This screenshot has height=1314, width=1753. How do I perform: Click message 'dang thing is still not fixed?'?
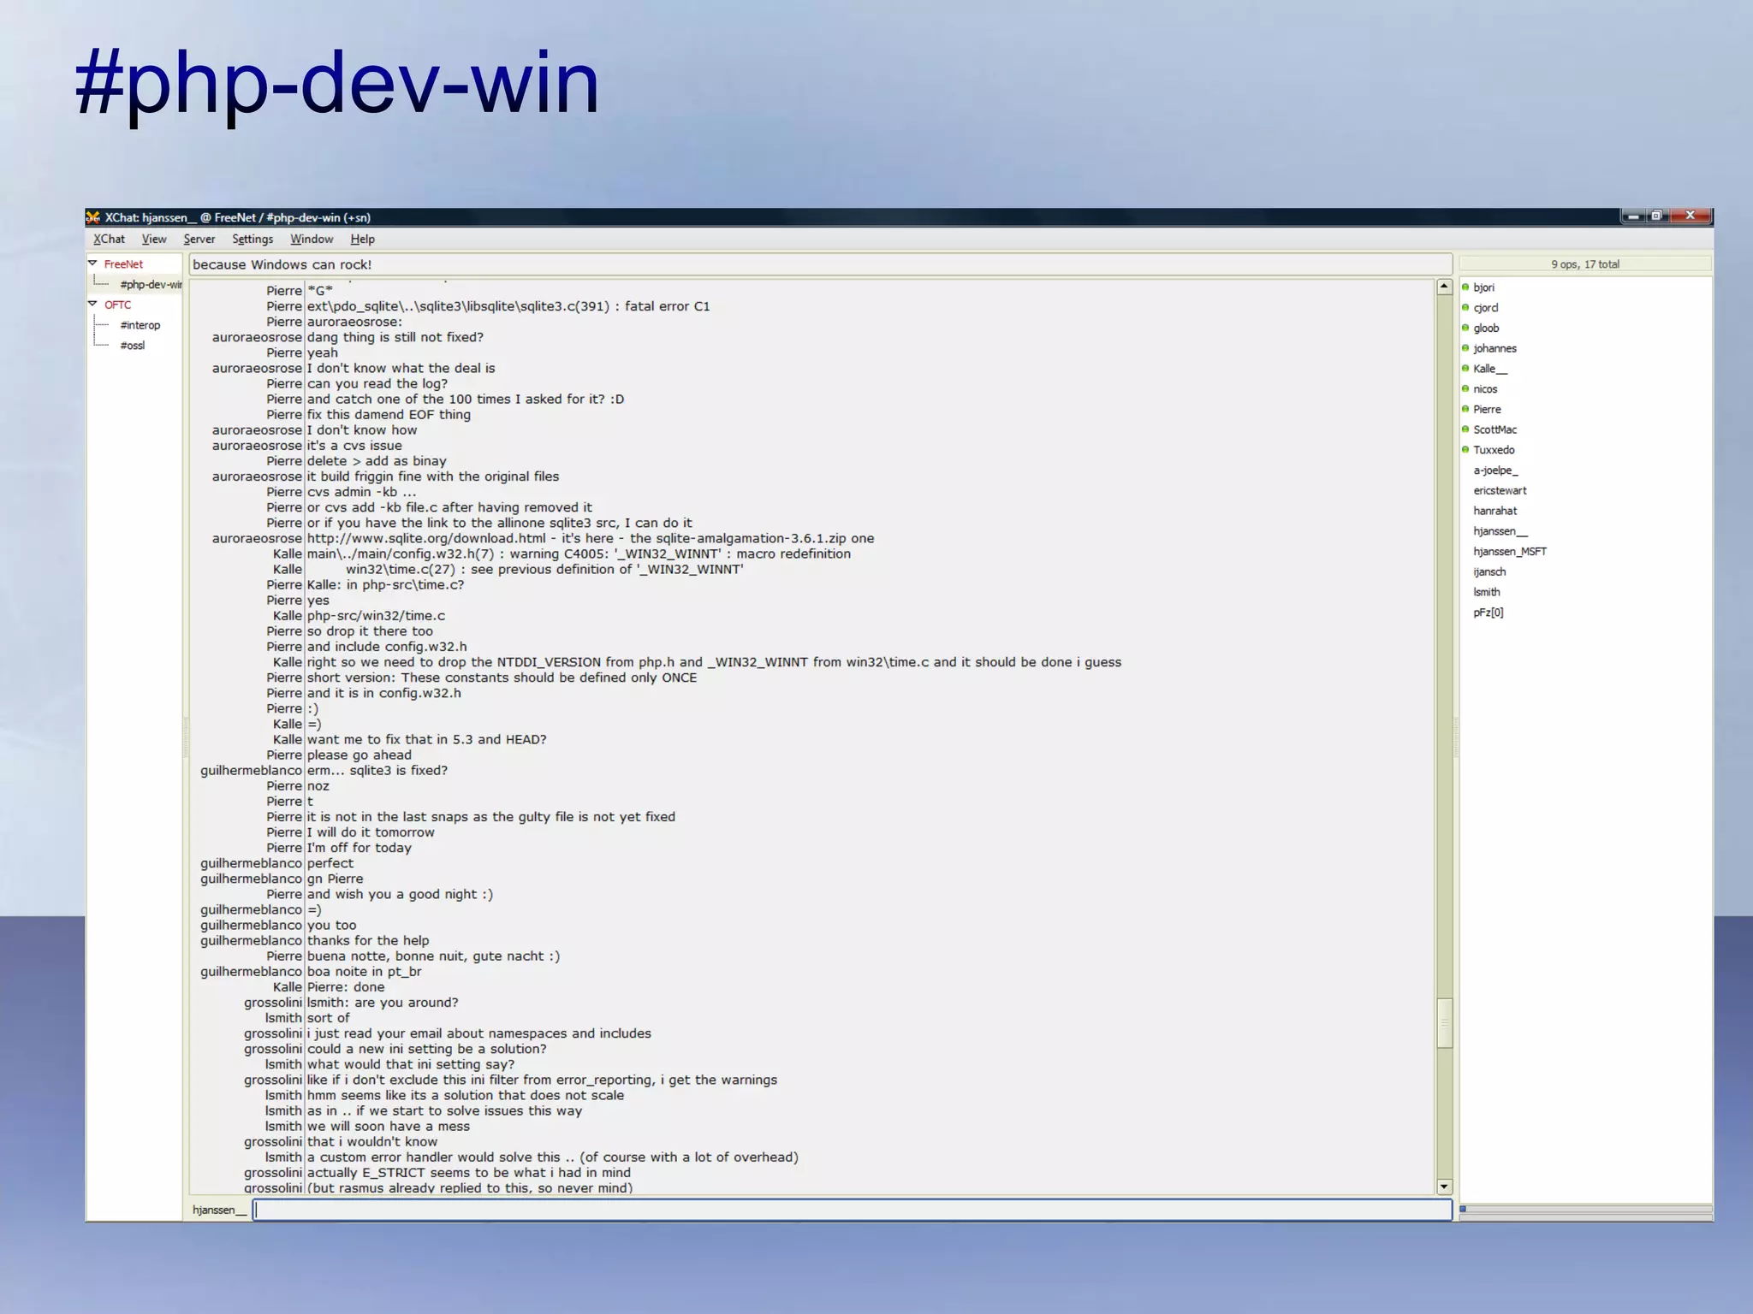tap(395, 338)
